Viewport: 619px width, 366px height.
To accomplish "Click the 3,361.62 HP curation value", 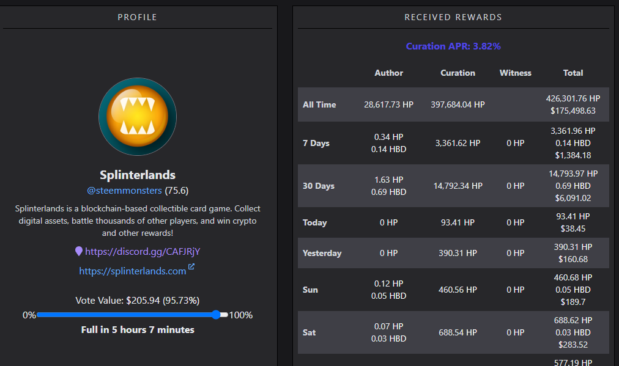I will click(x=458, y=143).
